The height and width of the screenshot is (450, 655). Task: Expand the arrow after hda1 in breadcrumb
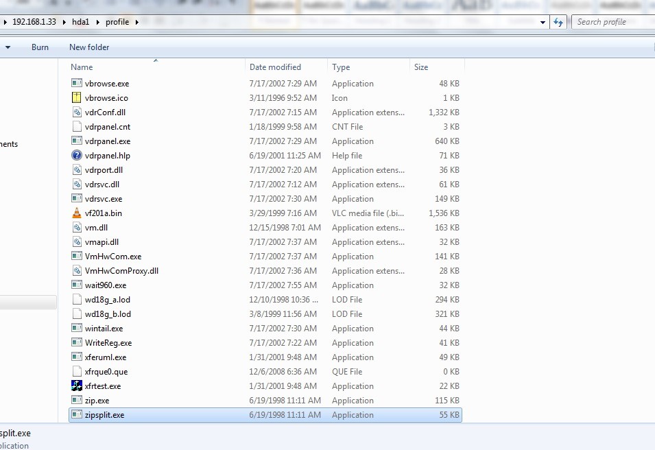[98, 22]
